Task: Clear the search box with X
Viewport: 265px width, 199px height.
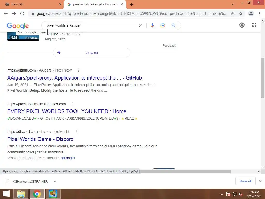Action: pos(141,25)
